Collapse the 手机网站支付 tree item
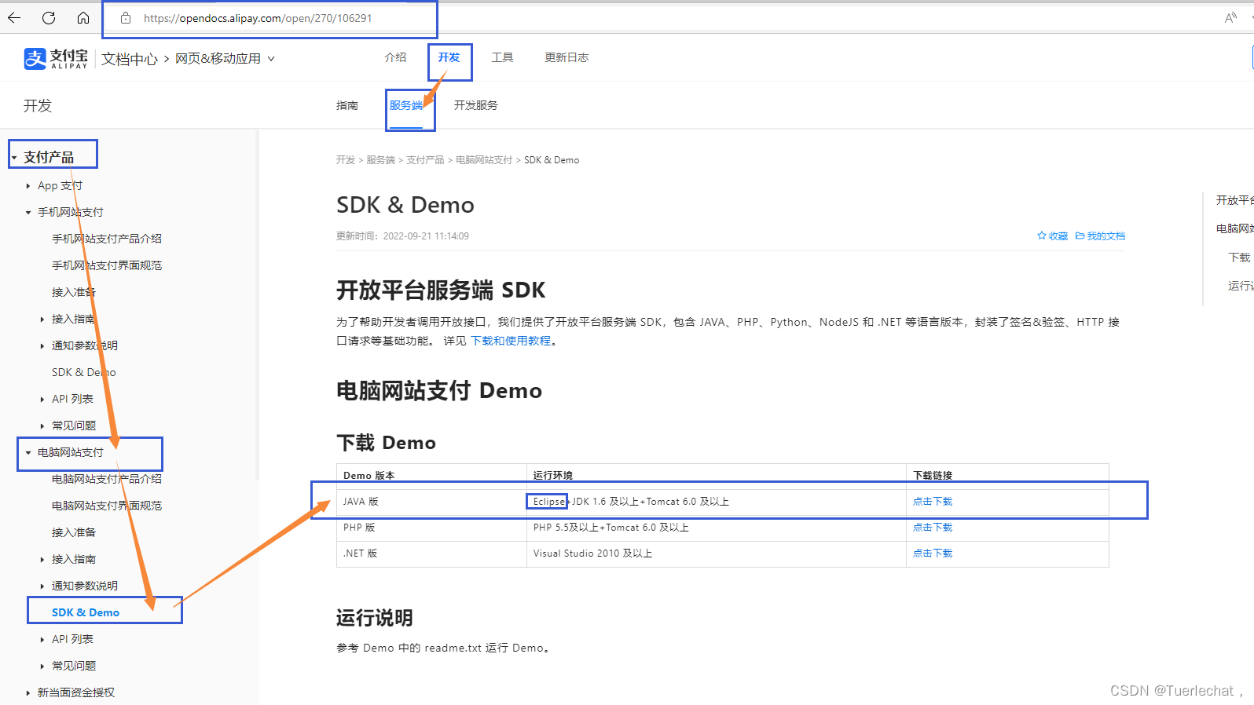The image size is (1254, 705). 28,213
